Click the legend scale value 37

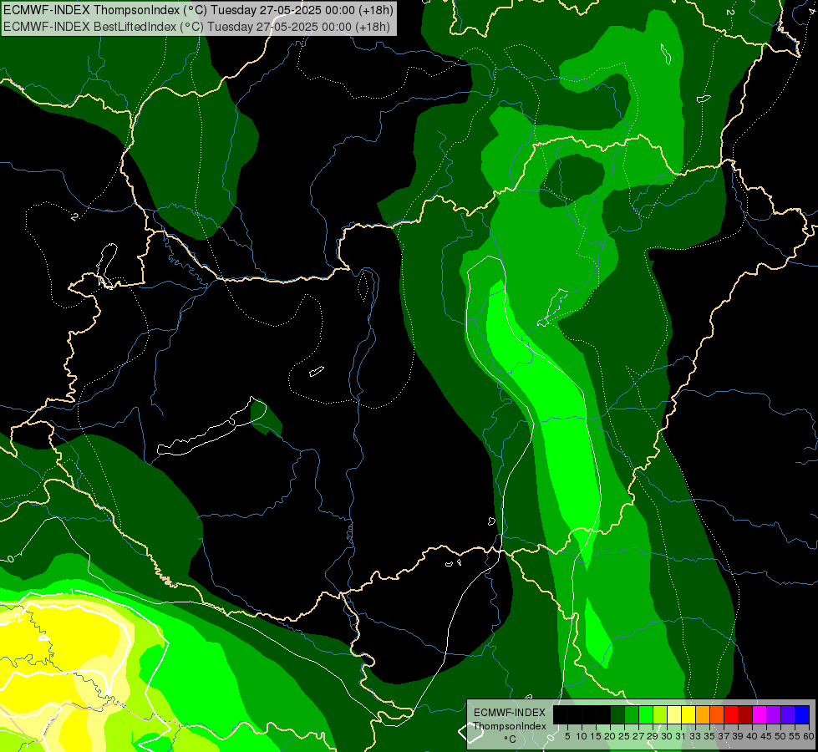click(x=724, y=736)
